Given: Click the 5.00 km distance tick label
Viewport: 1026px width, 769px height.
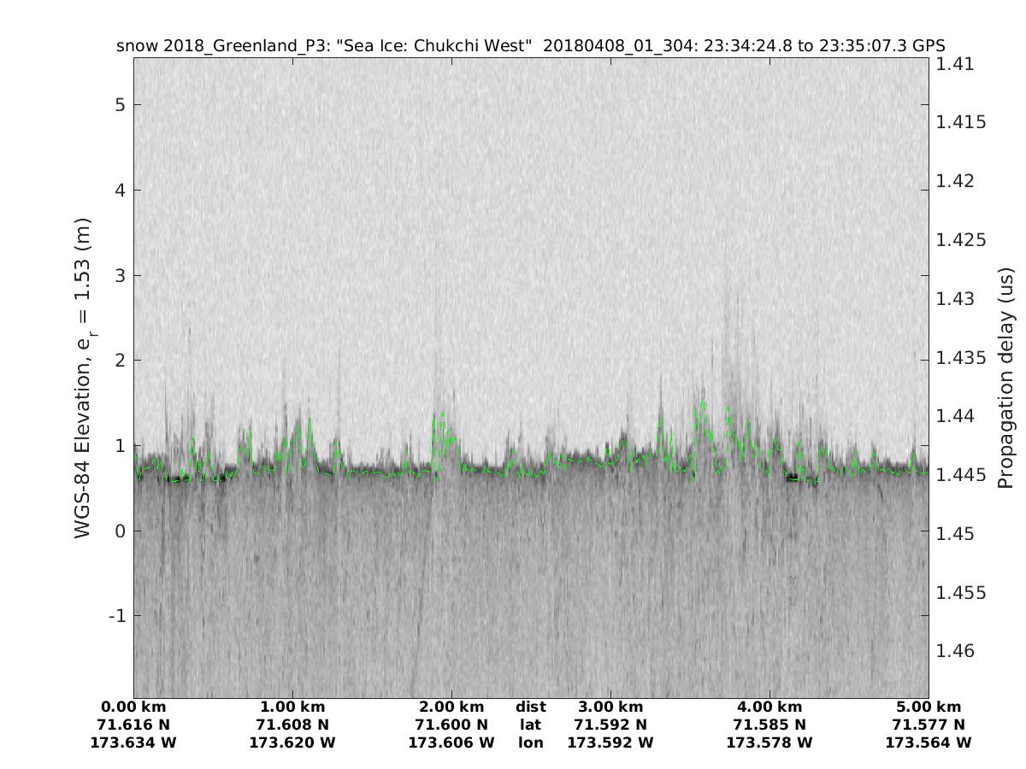Looking at the screenshot, I should click(929, 707).
